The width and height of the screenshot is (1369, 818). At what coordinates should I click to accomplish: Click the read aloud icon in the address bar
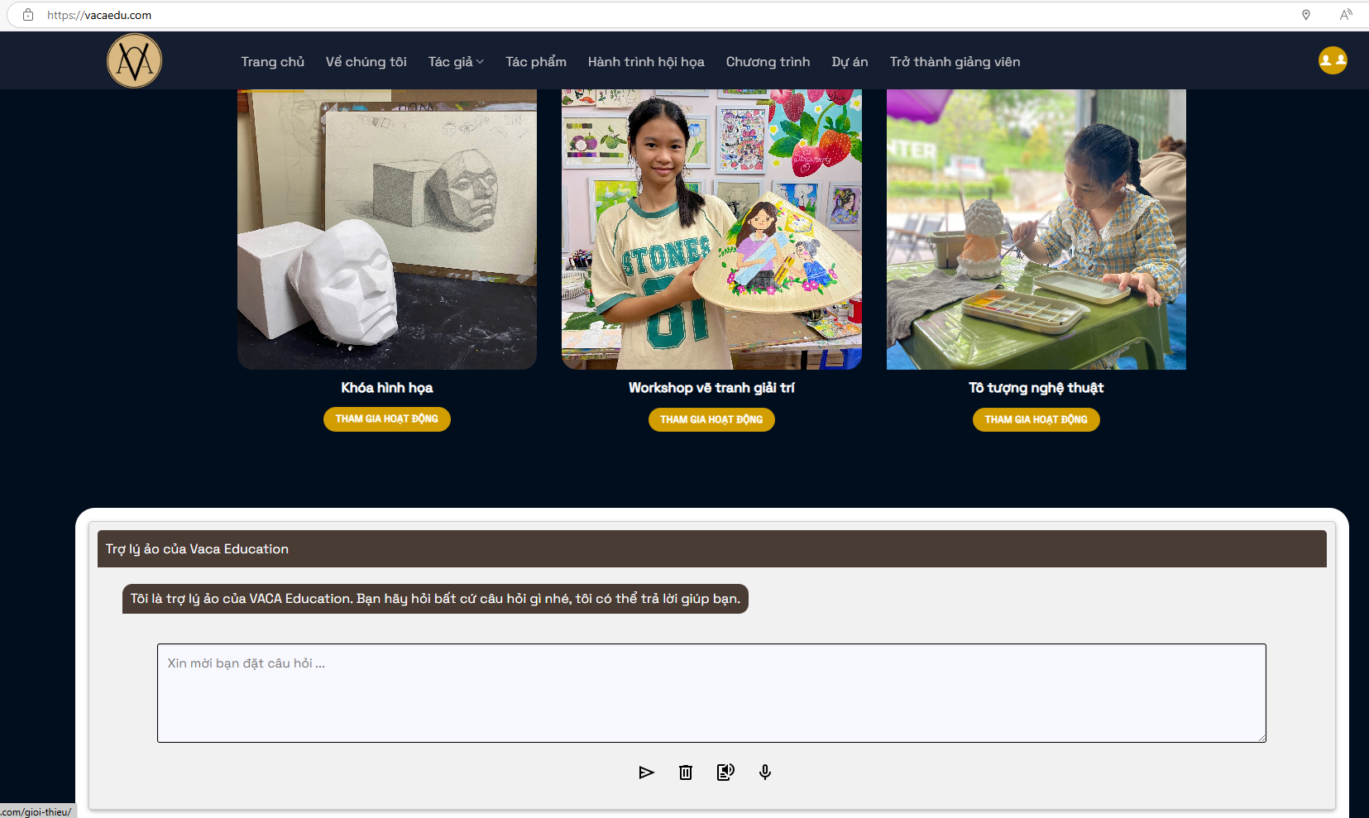pyautogui.click(x=1346, y=15)
